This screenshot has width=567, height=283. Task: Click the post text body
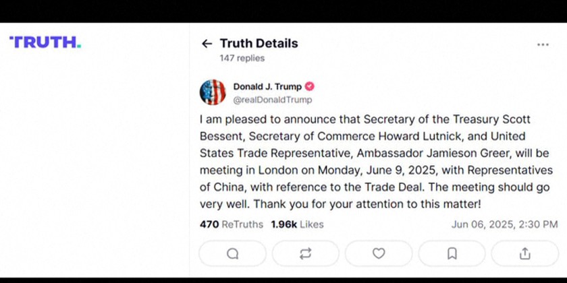[x=375, y=162]
